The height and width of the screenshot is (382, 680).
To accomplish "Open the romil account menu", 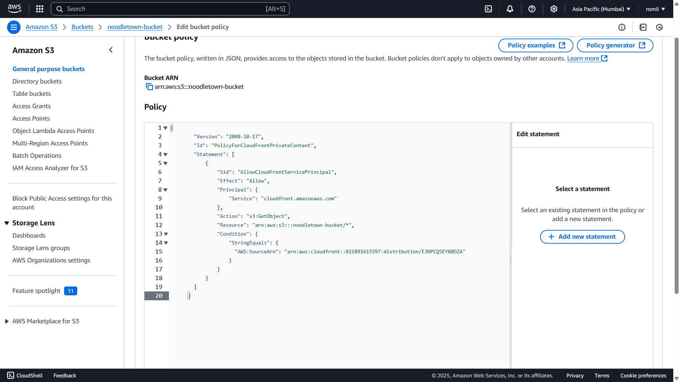I will pos(655,9).
